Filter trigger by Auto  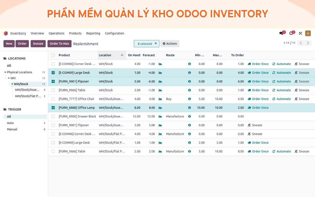point(10,123)
